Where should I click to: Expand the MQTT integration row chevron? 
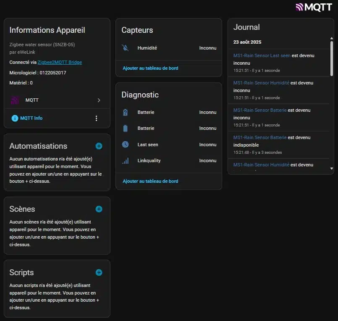coord(99,100)
